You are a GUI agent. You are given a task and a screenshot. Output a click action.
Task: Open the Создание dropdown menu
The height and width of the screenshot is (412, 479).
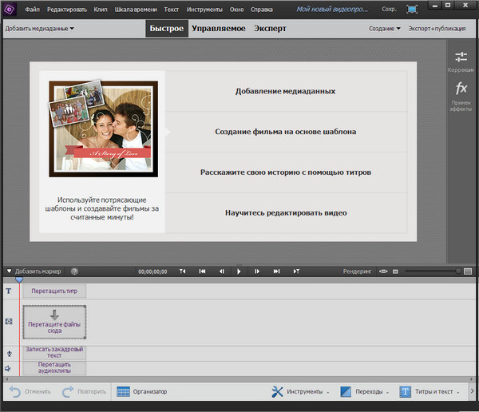[384, 29]
